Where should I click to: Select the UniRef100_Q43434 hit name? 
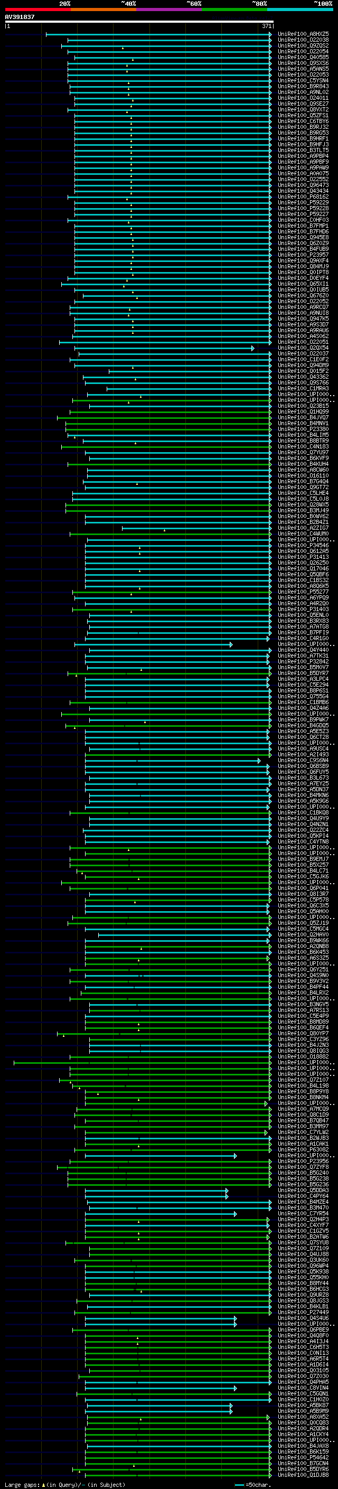(303, 191)
